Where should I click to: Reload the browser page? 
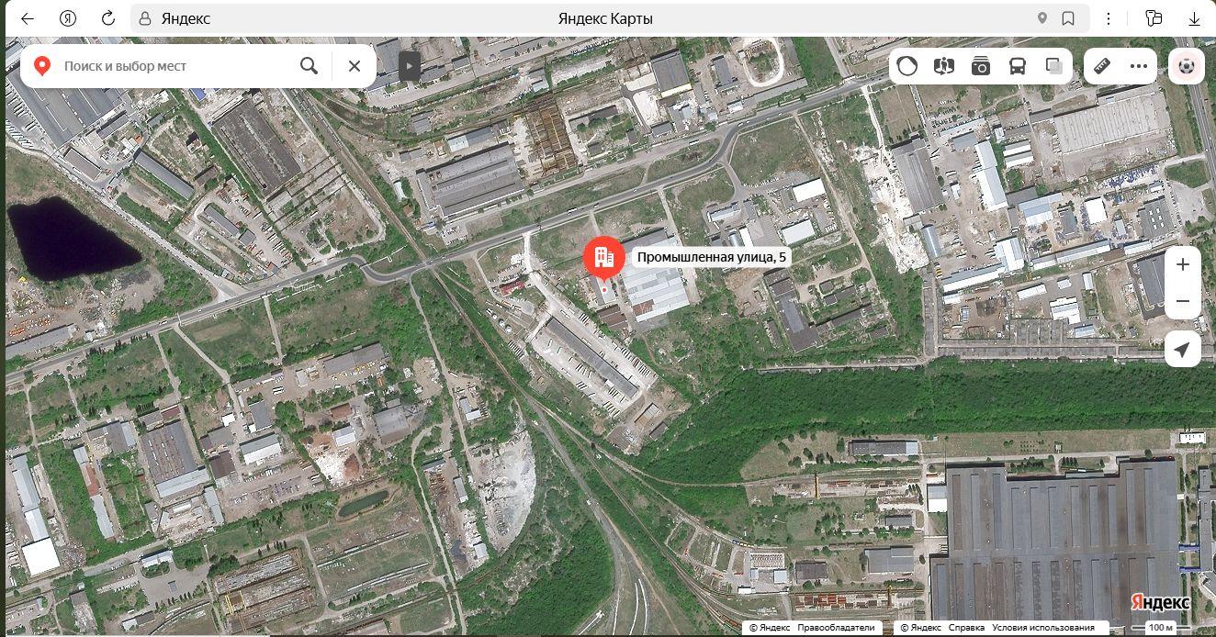(107, 18)
